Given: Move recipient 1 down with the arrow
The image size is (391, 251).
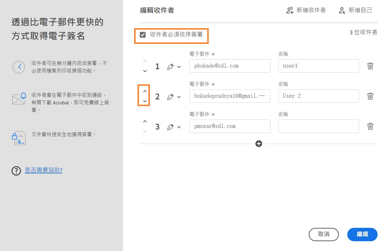Looking at the screenshot, I should (145, 71).
